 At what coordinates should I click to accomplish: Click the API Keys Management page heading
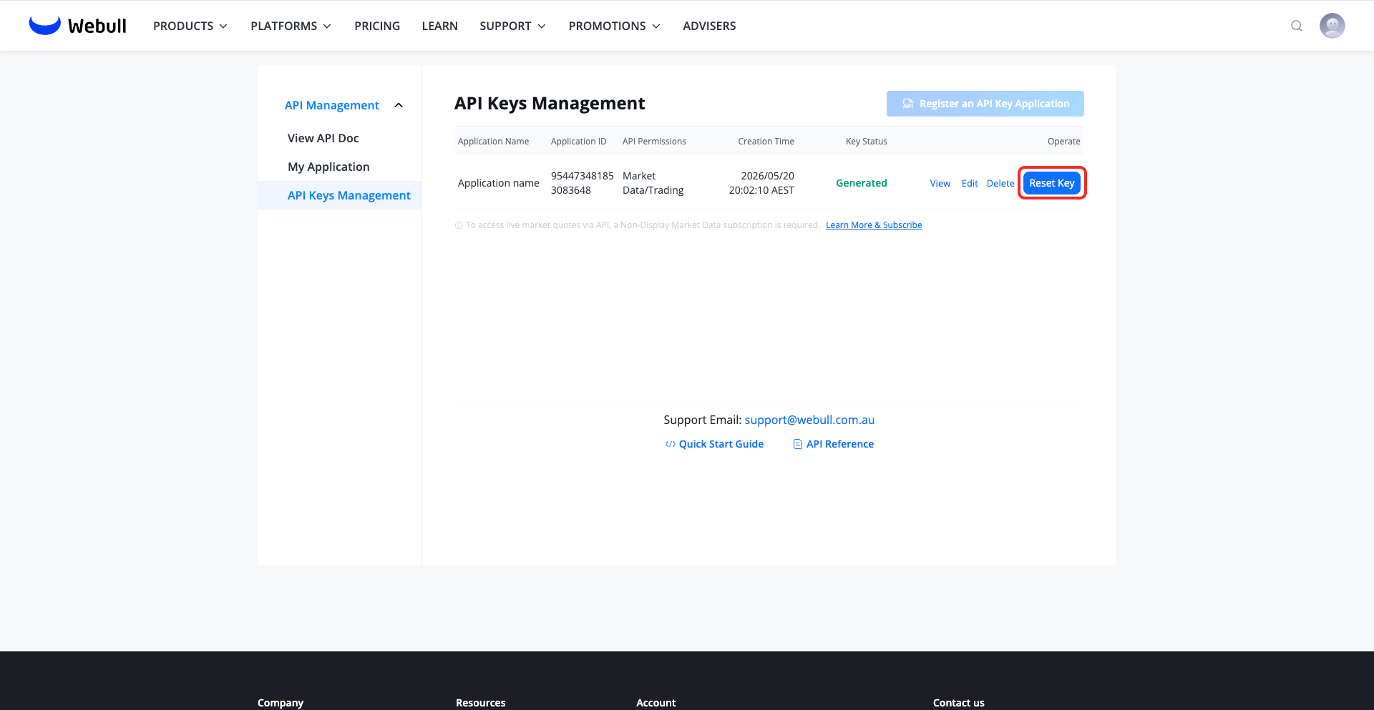(550, 104)
